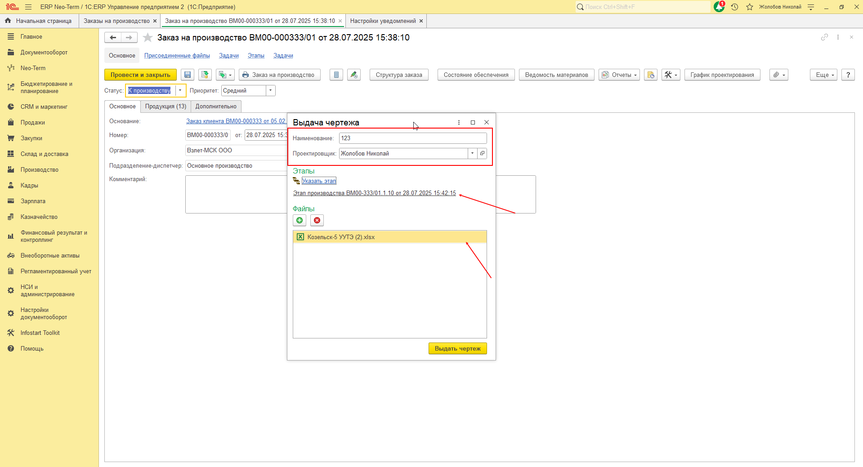
Task: Remove the file with the red cross
Action: 317,220
